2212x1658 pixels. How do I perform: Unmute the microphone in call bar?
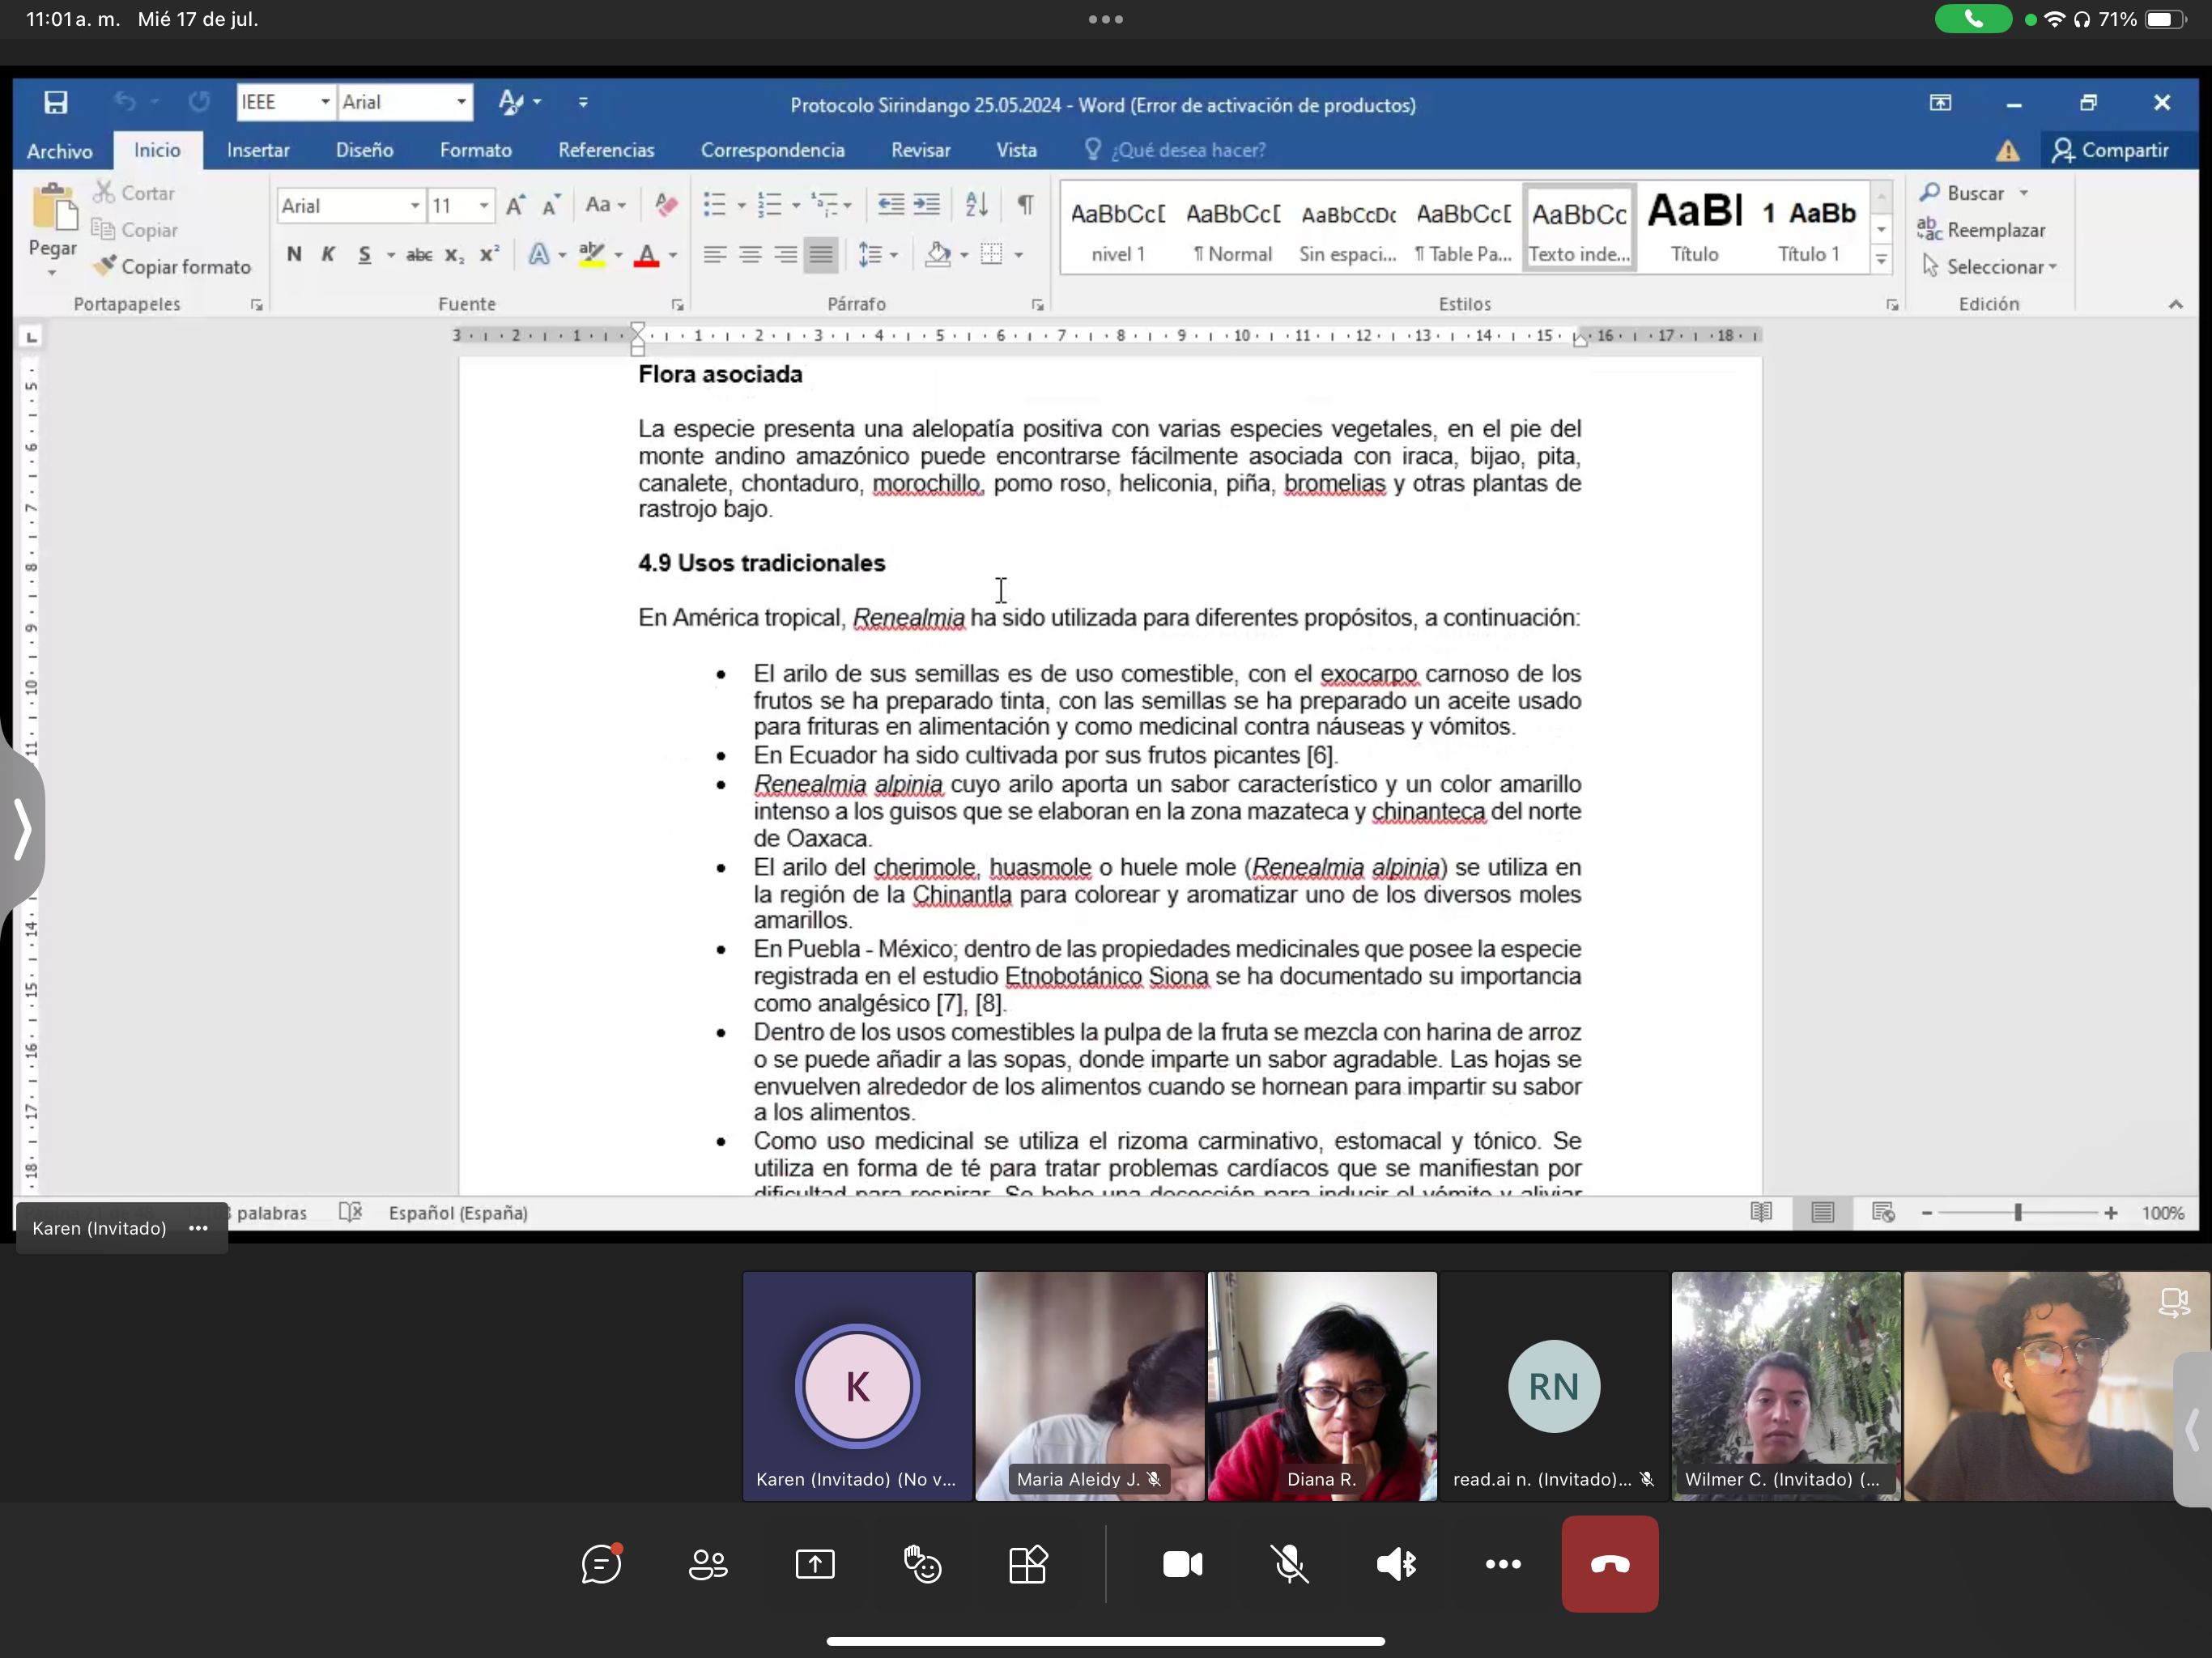tap(1290, 1564)
